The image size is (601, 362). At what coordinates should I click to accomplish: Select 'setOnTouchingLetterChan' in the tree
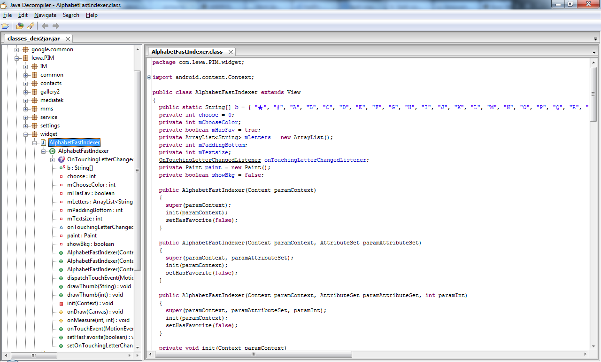pos(100,346)
